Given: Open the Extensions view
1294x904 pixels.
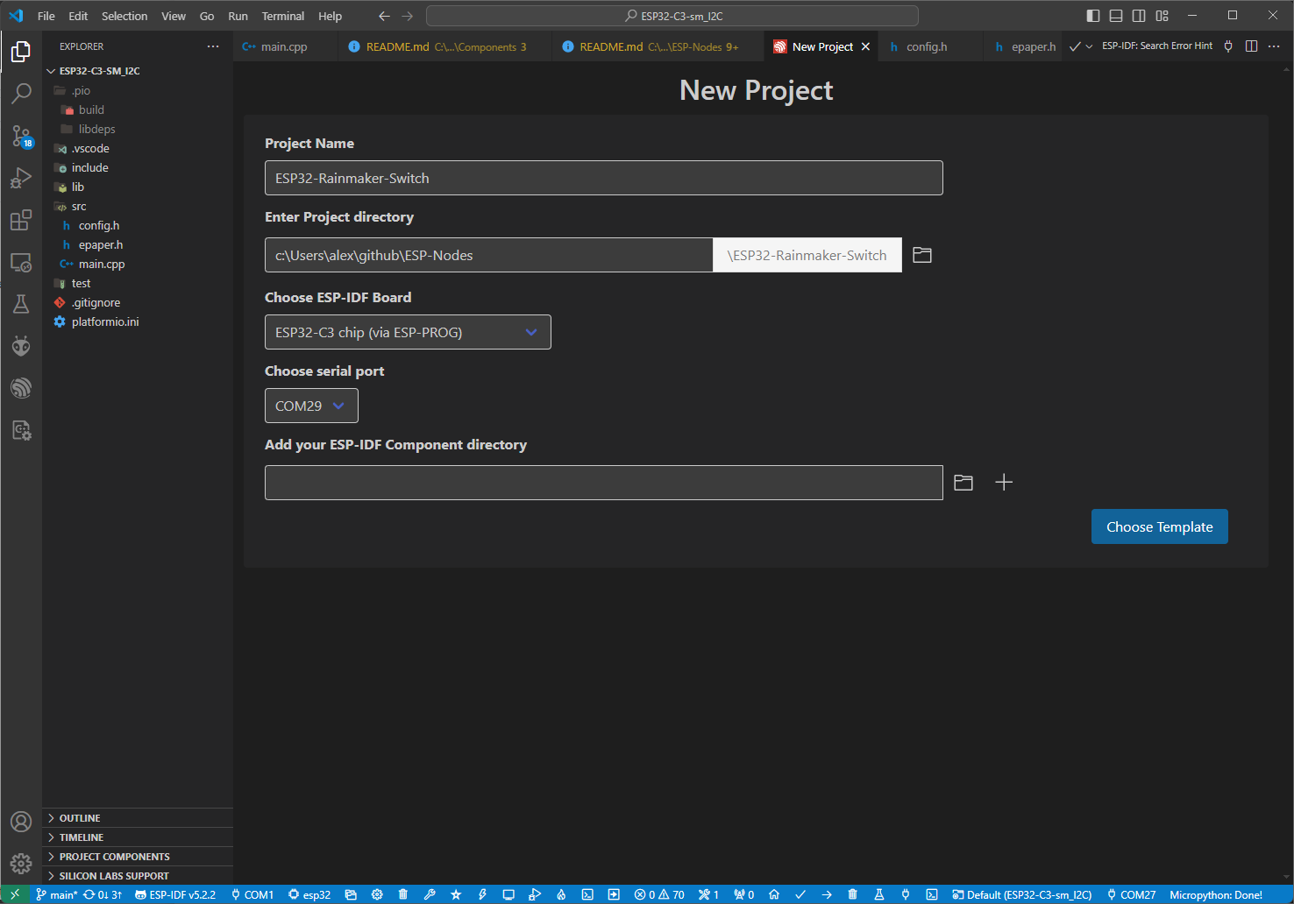Looking at the screenshot, I should 21,220.
